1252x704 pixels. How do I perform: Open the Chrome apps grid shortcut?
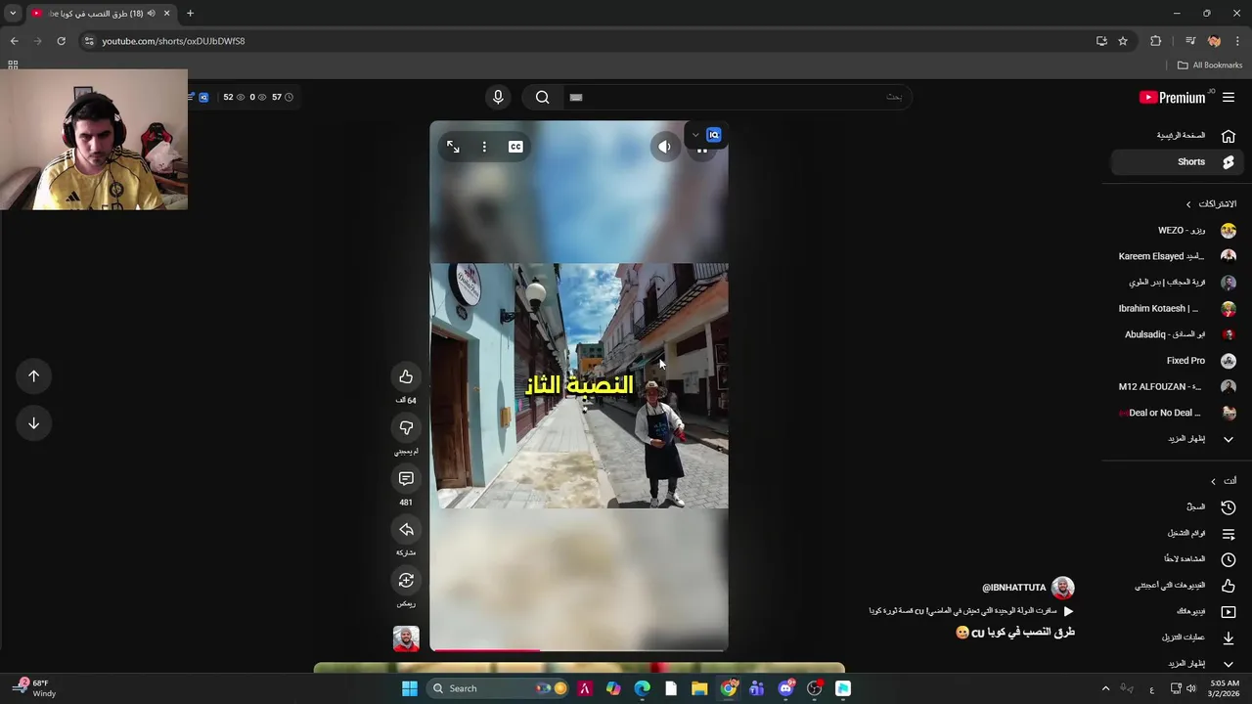point(13,65)
